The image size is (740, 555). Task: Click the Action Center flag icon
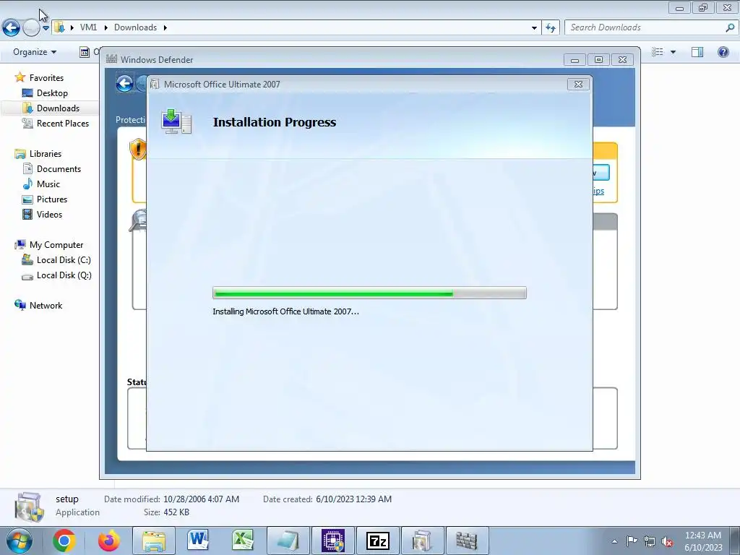[x=632, y=541]
